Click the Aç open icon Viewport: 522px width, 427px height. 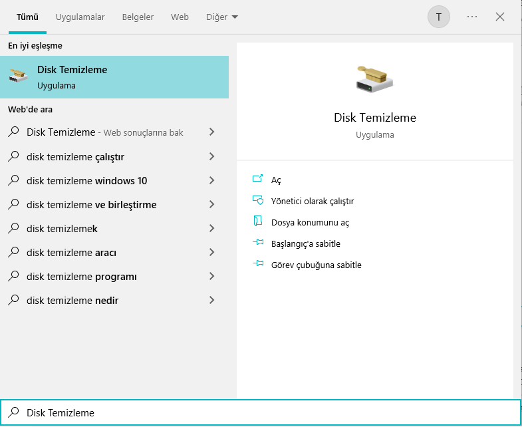[258, 180]
